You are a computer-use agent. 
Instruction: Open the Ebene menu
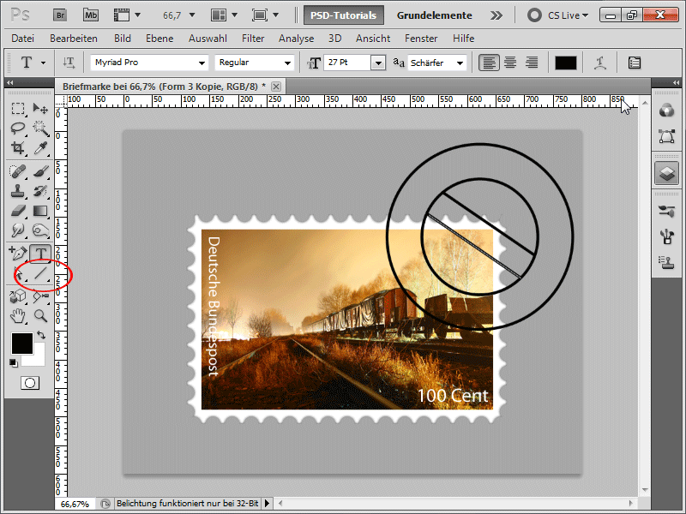tap(159, 39)
